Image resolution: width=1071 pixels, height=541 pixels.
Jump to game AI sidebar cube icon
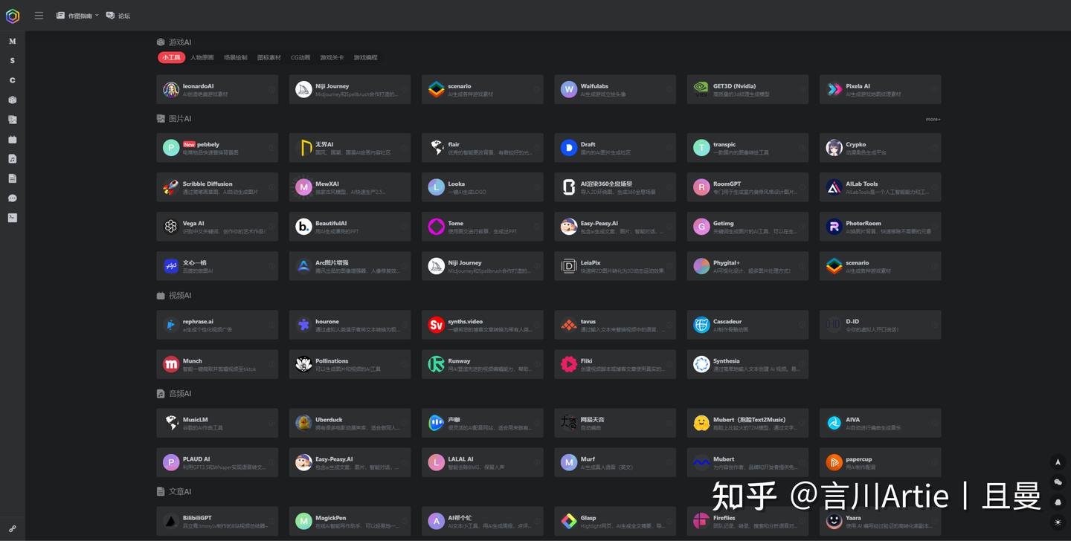pyautogui.click(x=12, y=100)
